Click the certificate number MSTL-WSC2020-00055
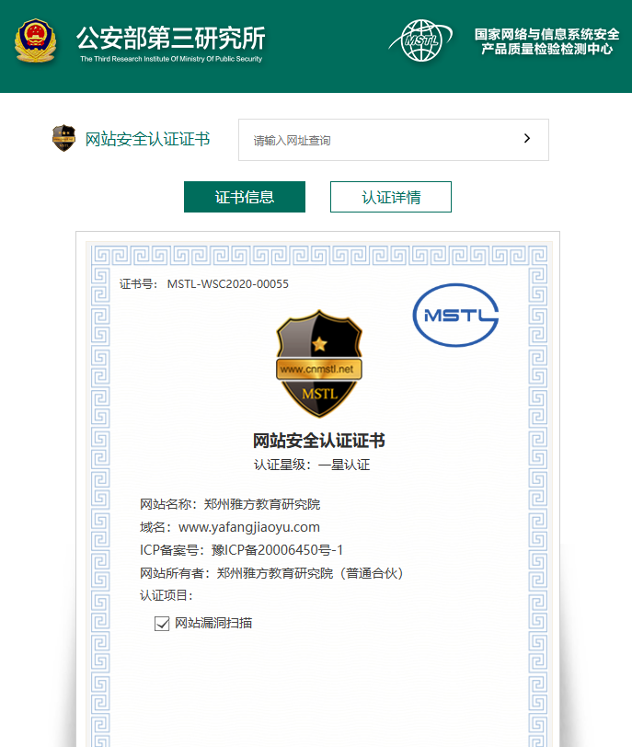Viewport: 632px width, 747px height. point(227,283)
